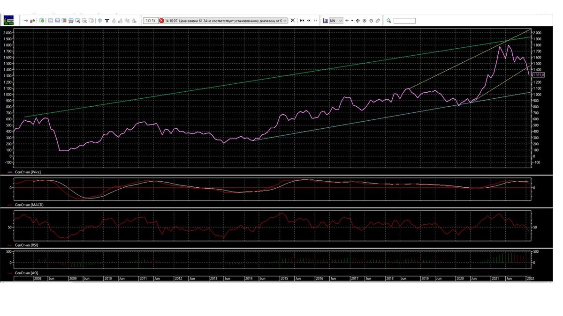563x316 pixels.
Task: Click the terminal application logo icon
Action: [9, 20]
